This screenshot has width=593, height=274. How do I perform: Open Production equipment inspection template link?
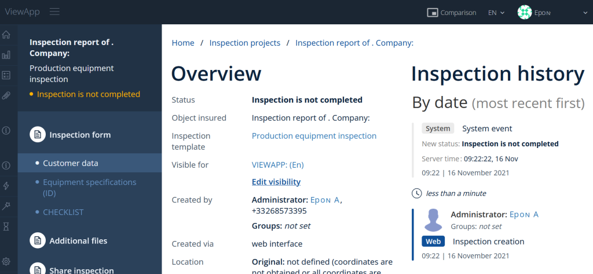coord(314,136)
